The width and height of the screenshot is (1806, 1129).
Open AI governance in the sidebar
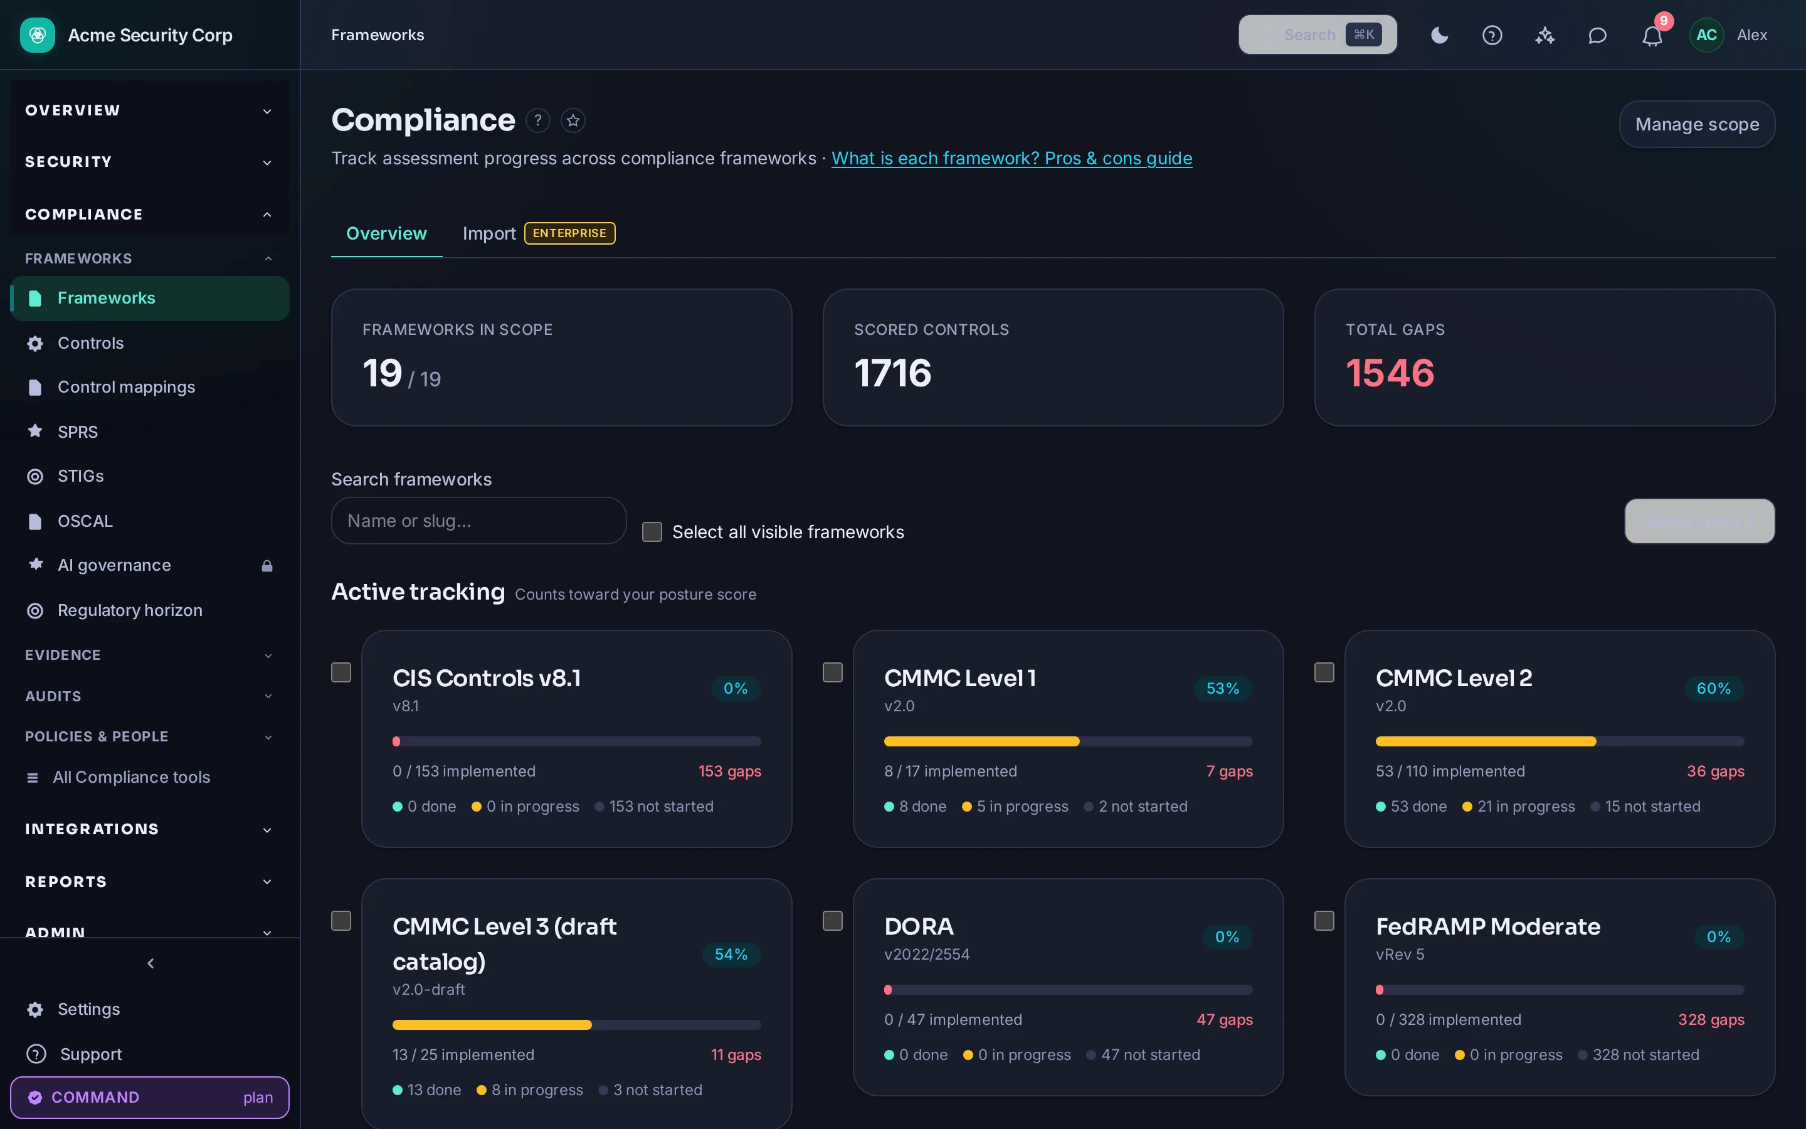pos(150,565)
